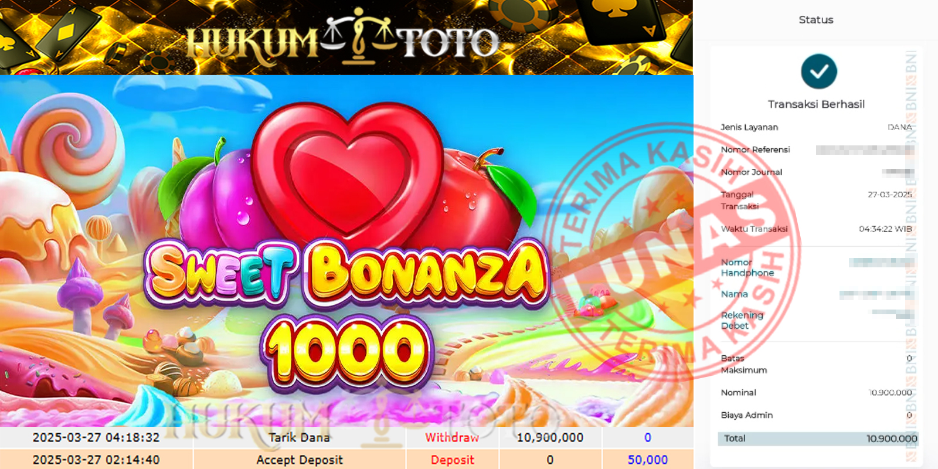Select the Deposit label in the table
Screen dimensions: 938x469
click(x=452, y=460)
